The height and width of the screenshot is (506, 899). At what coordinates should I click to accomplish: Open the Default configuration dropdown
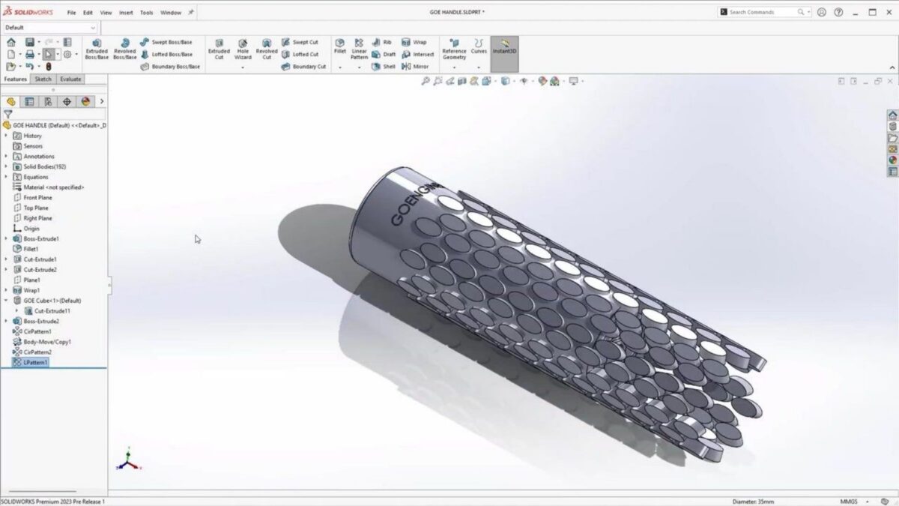coord(49,28)
